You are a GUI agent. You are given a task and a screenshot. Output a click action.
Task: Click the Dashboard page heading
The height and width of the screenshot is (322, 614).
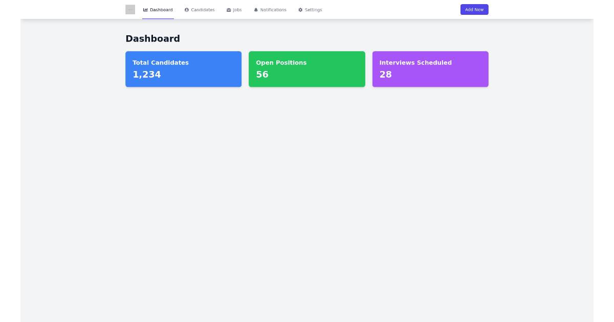[x=152, y=39]
